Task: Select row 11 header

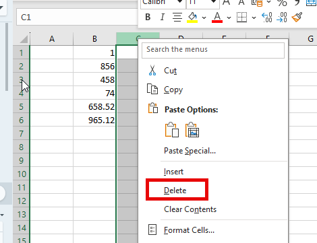Action: [21, 187]
